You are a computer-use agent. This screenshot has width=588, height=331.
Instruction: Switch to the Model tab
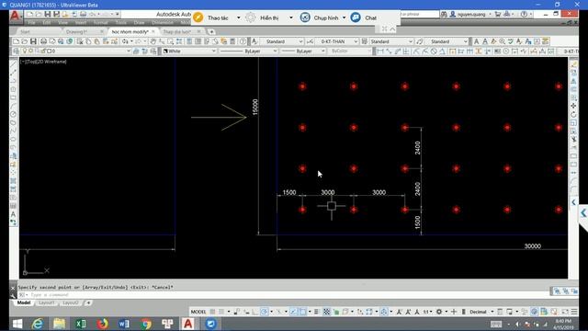coord(24,302)
